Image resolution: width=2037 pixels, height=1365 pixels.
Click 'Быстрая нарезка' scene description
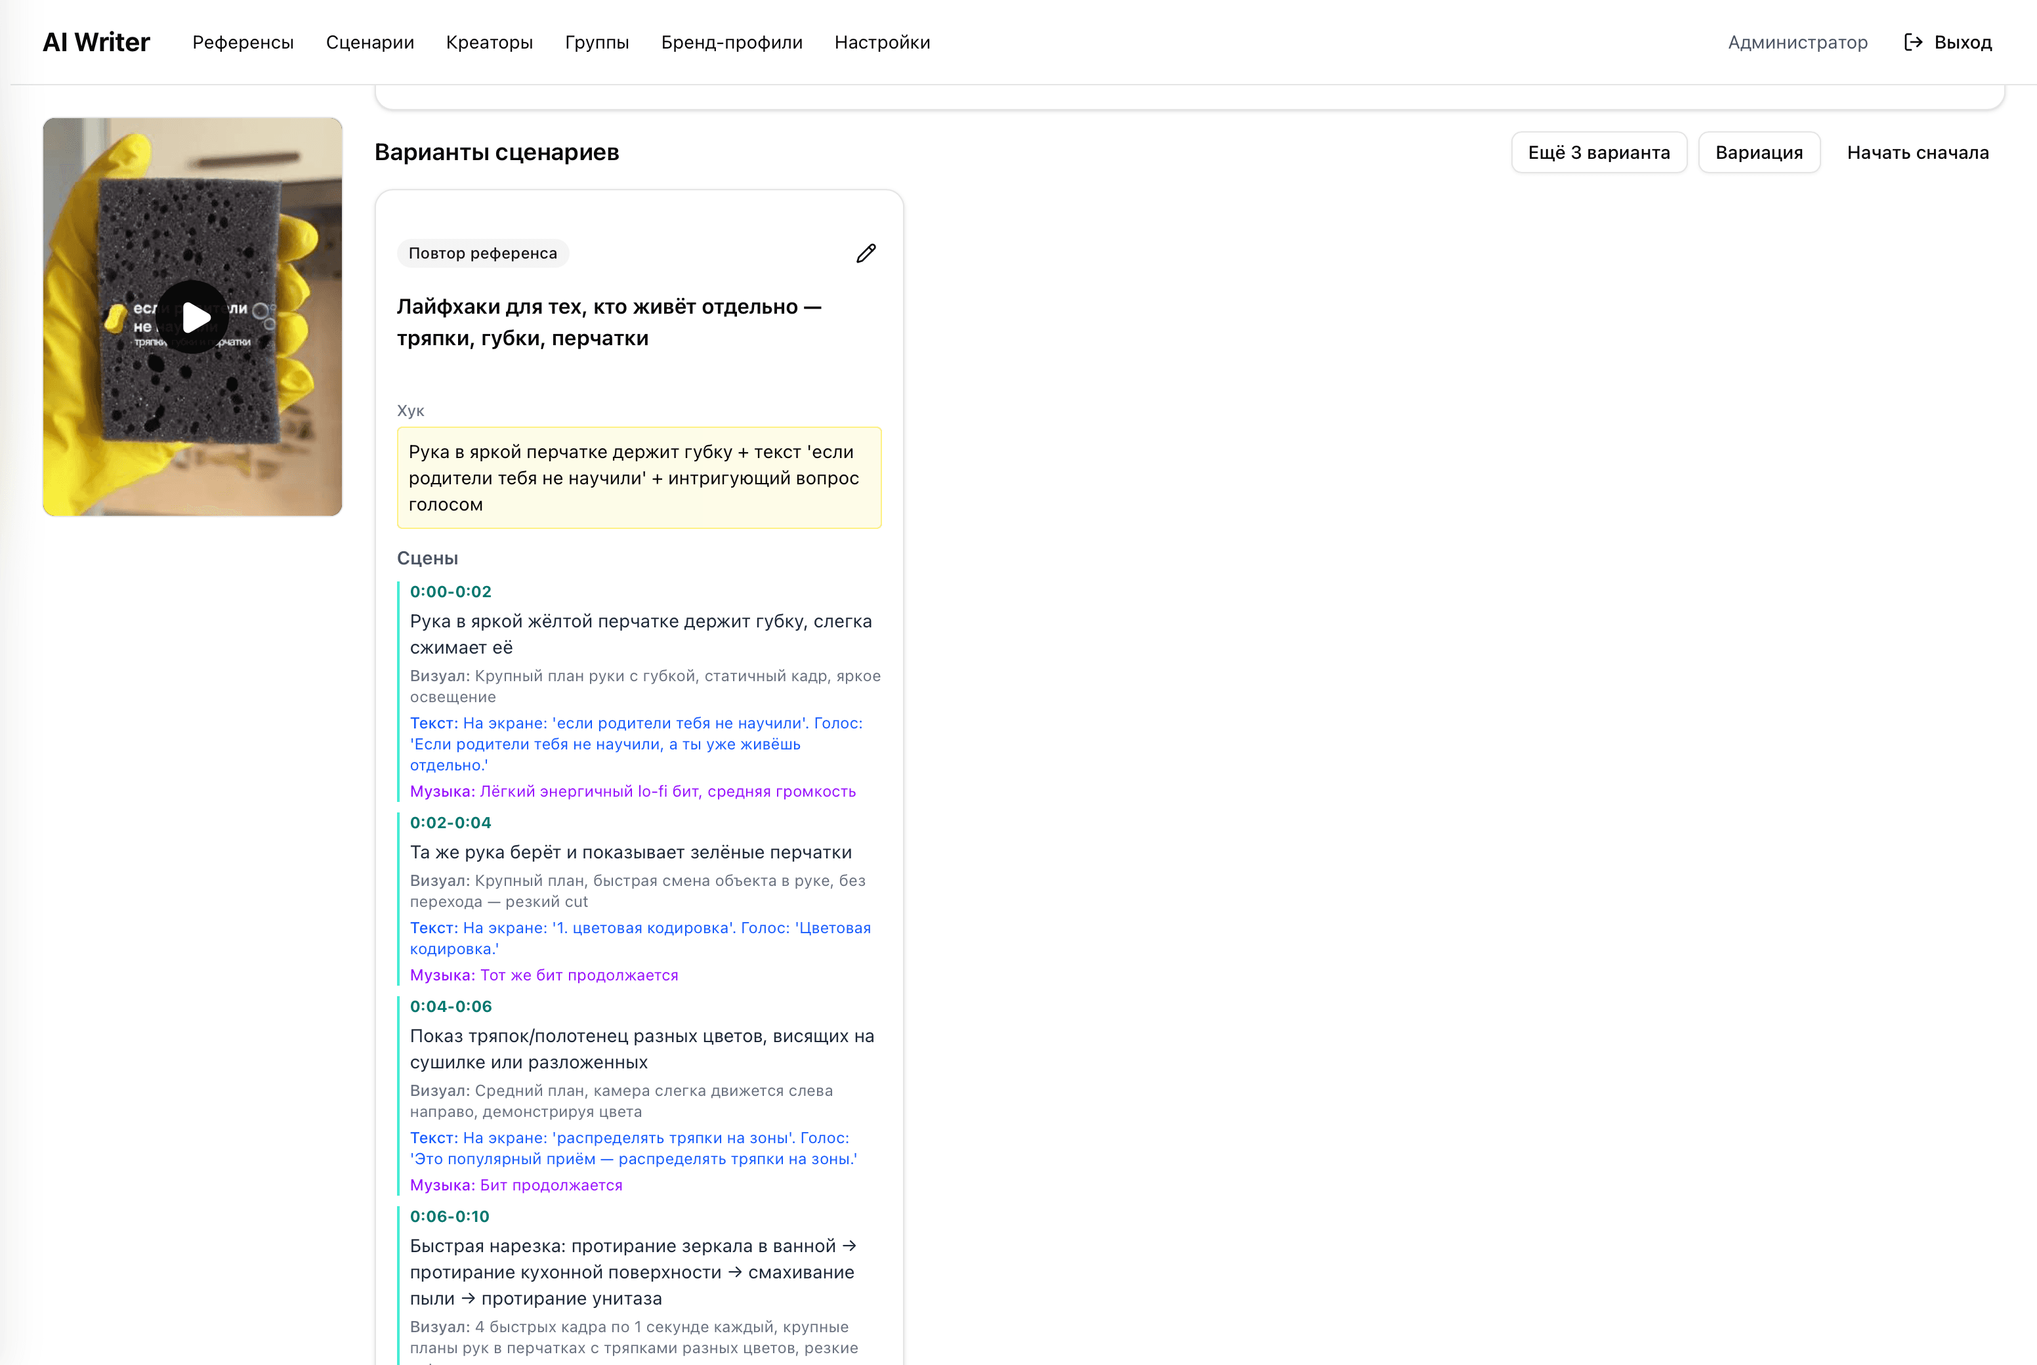(633, 1272)
